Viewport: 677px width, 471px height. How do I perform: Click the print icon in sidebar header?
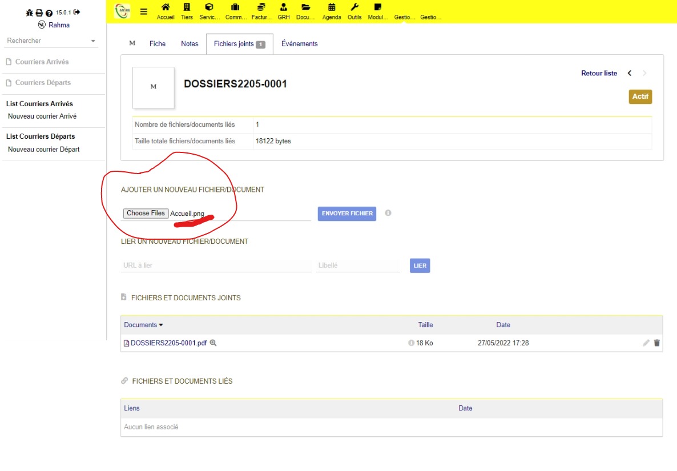pos(39,13)
